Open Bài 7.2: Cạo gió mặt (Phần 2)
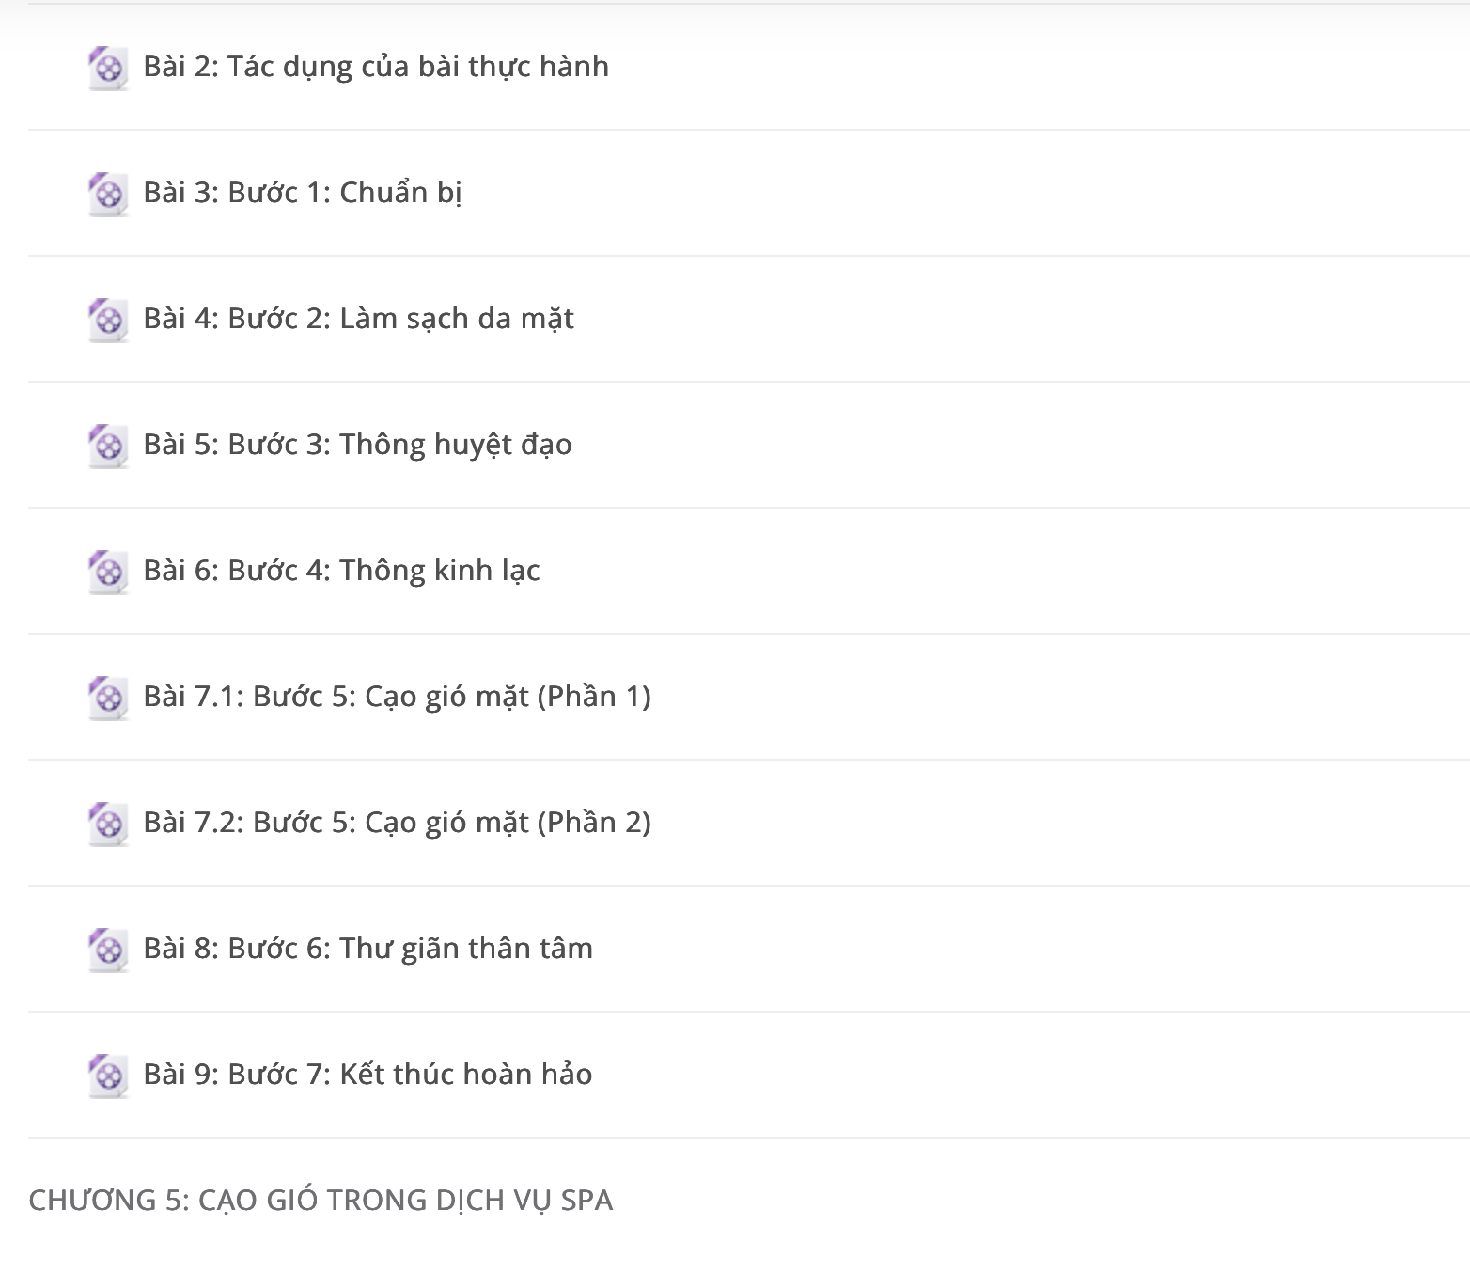Screen dimensions: 1470x1288 (x=397, y=823)
